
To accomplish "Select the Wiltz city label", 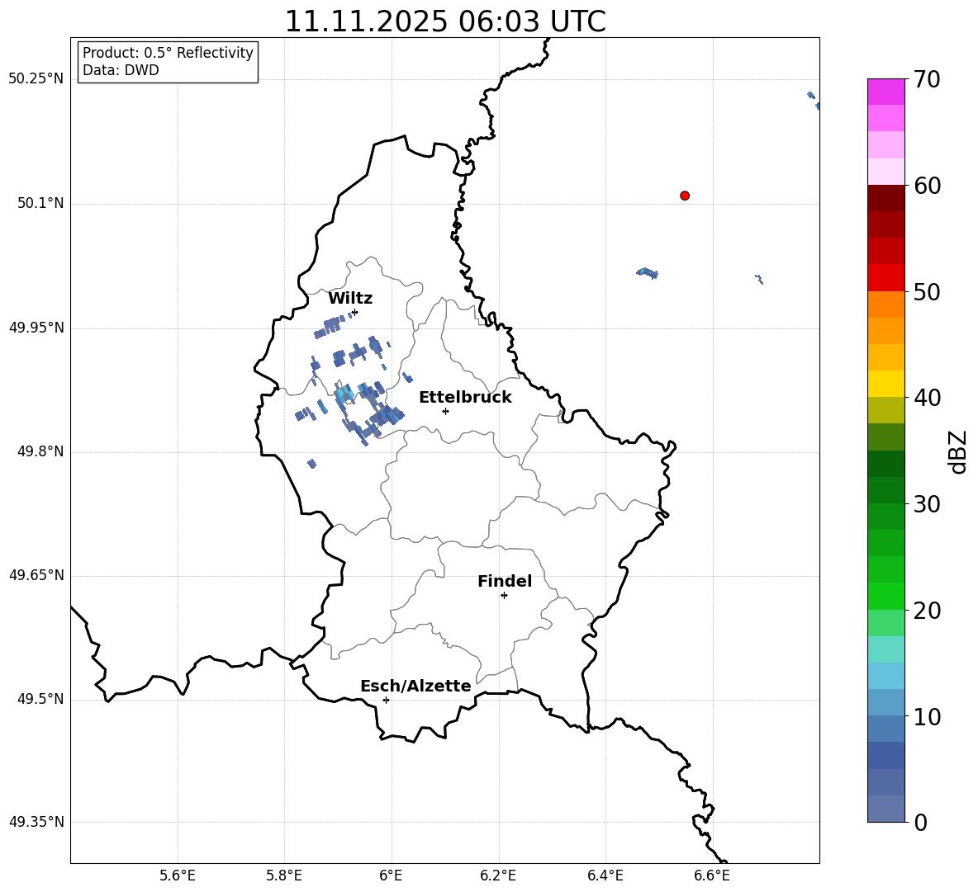I will [x=350, y=299].
